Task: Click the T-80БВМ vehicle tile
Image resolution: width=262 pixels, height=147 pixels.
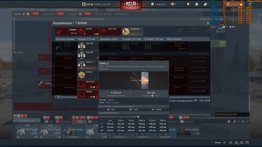Action: tap(66, 31)
